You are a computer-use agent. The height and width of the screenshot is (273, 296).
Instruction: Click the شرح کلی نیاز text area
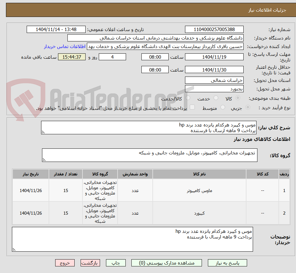149,128
